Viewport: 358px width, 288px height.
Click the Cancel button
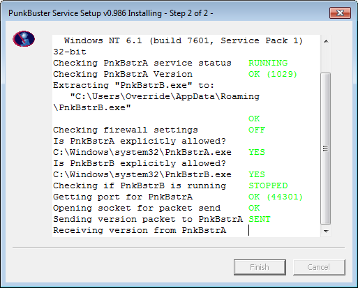tap(319, 267)
